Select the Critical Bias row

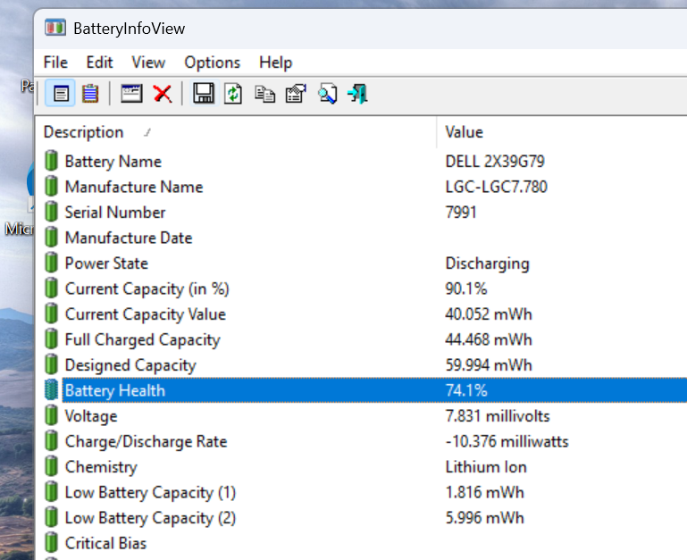(x=361, y=543)
